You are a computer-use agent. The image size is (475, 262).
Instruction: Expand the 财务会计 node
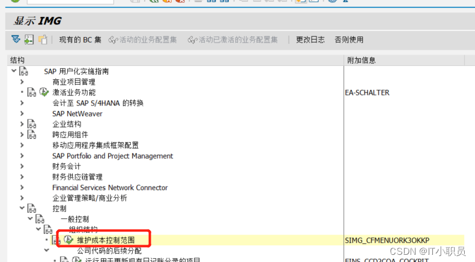coord(22,166)
